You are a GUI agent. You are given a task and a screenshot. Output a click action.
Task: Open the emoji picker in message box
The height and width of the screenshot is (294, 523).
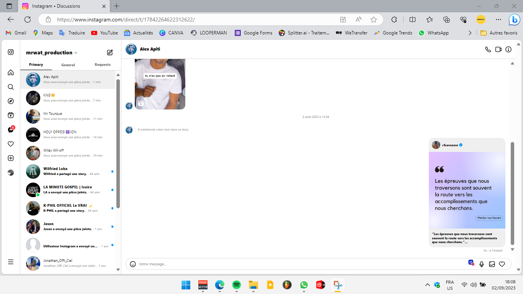coord(133,264)
